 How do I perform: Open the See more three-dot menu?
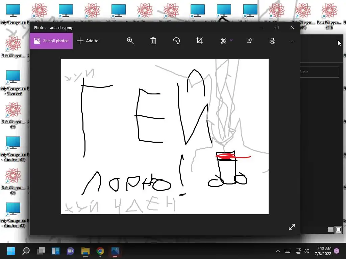[292, 41]
